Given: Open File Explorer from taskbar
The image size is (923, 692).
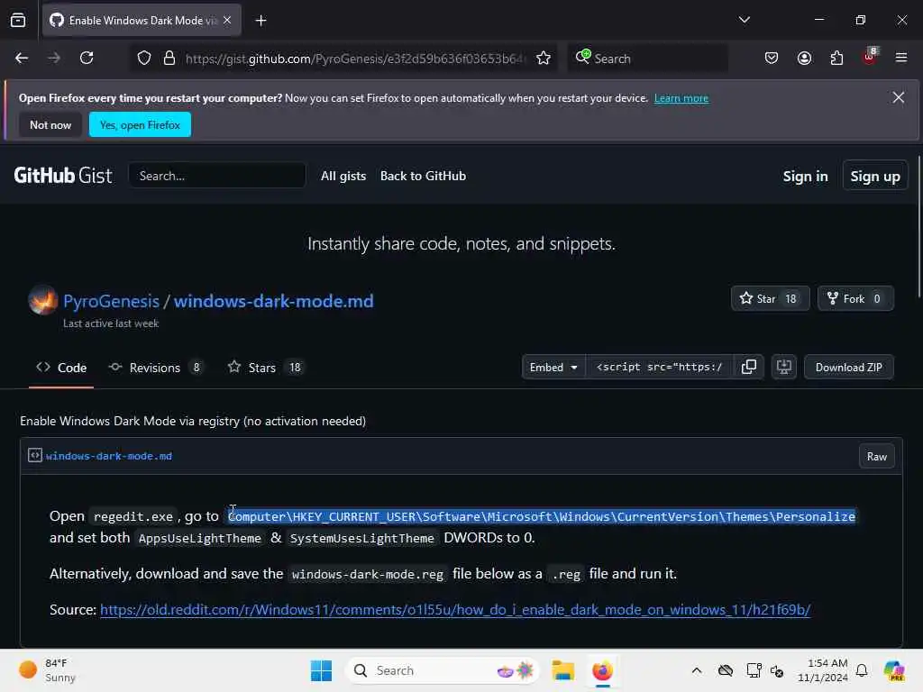Looking at the screenshot, I should coord(562,670).
